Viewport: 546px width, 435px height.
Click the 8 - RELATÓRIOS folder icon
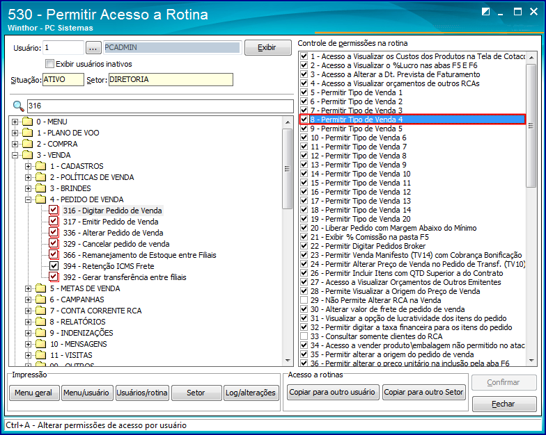[40, 322]
